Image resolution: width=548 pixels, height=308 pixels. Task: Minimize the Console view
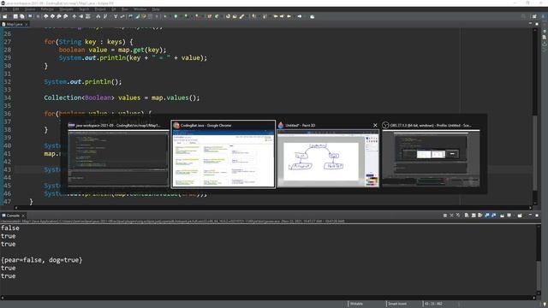tap(530, 215)
